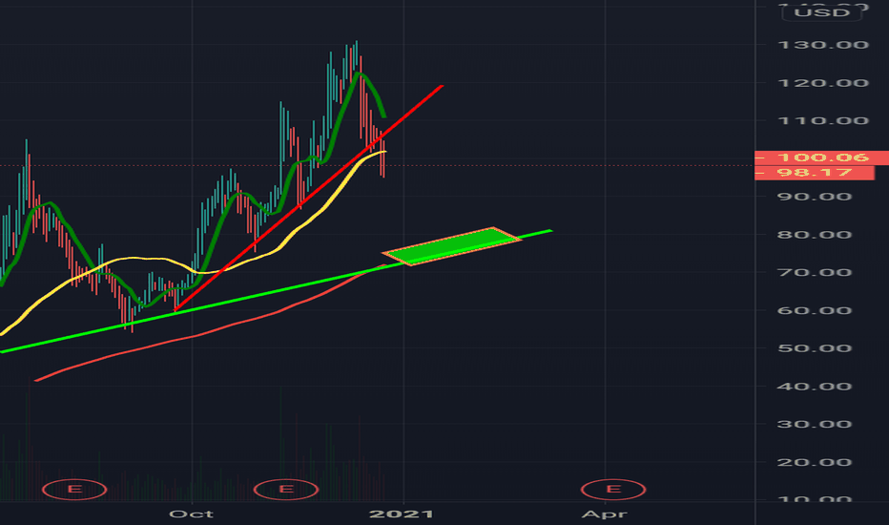This screenshot has width=889, height=525.
Task: Click the 70.00 price scale label
Action: pyautogui.click(x=815, y=272)
